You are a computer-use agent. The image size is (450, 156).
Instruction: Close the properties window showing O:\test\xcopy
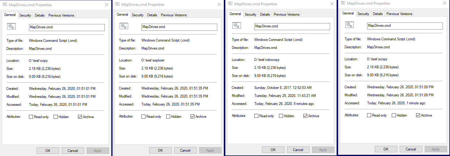coord(445,3)
